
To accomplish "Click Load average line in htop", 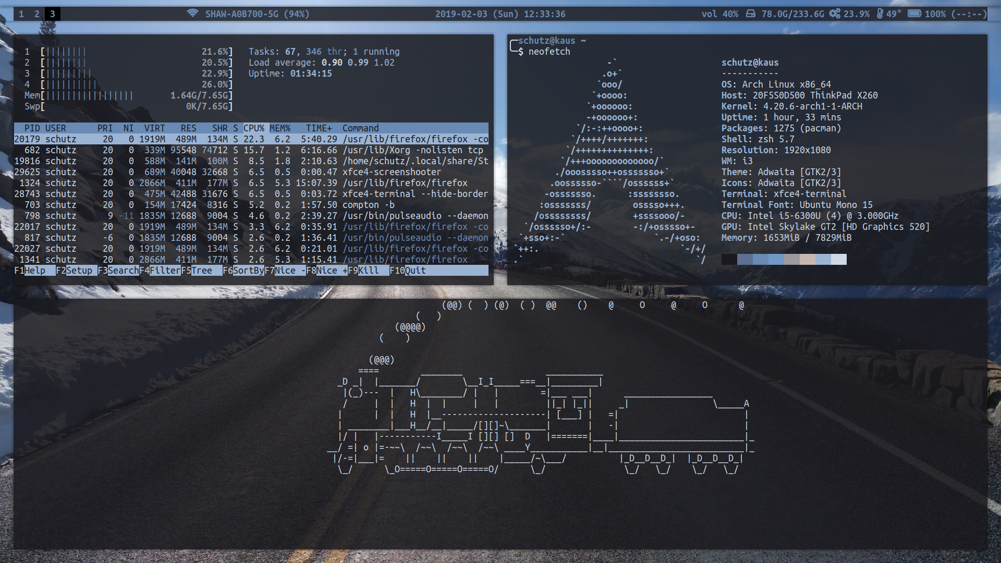I will (x=322, y=63).
